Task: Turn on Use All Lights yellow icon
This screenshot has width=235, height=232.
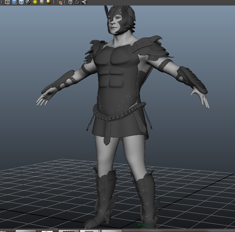Action: [35, 2]
